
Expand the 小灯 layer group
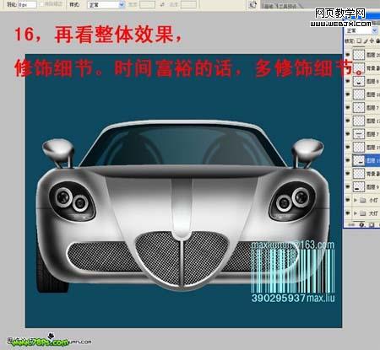(356, 200)
